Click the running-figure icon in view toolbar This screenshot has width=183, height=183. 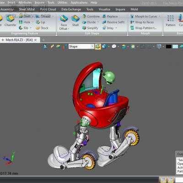pos(45,46)
